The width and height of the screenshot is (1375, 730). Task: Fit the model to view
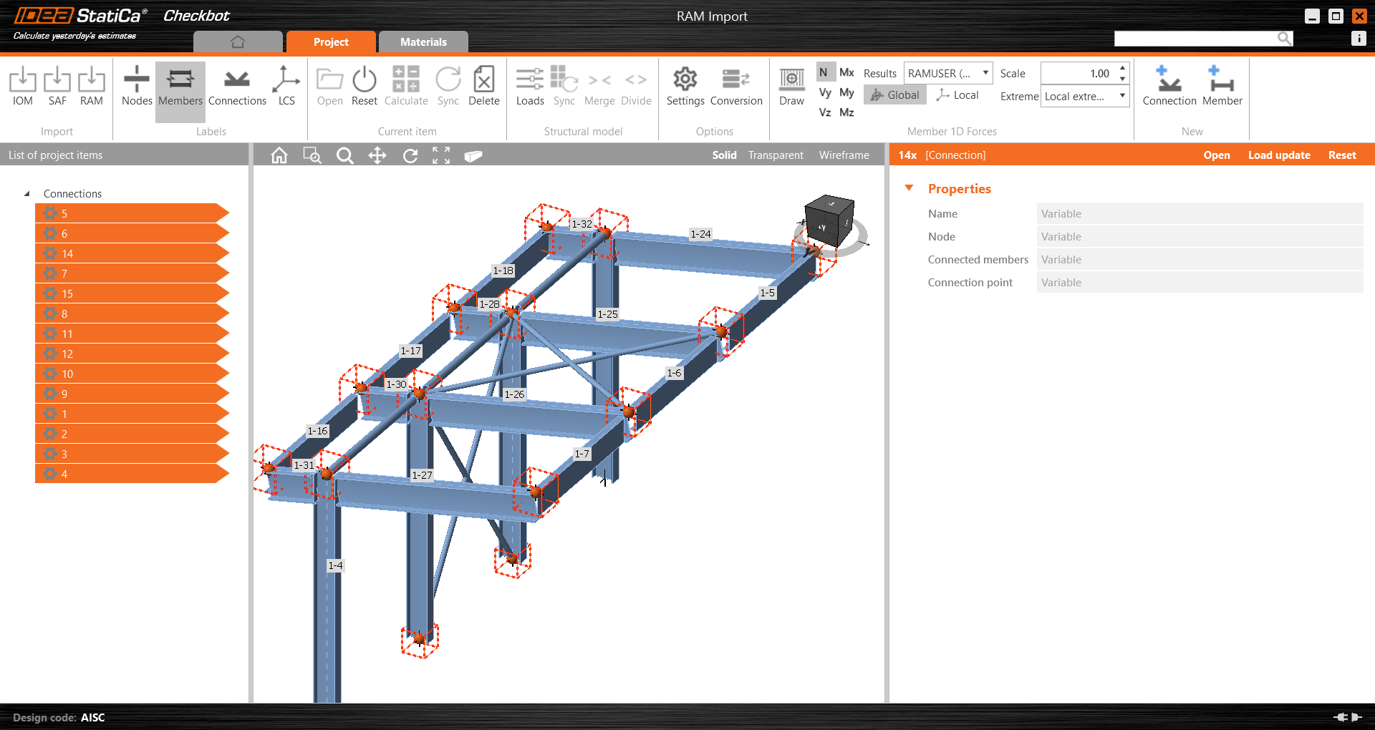pos(440,155)
